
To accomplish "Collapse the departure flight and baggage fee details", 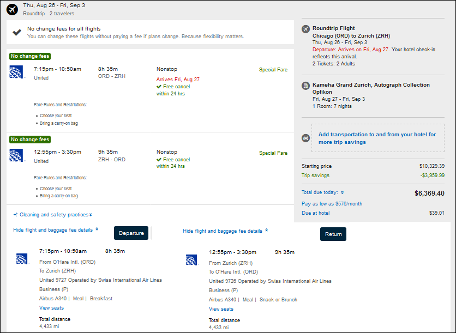I will 56,230.
